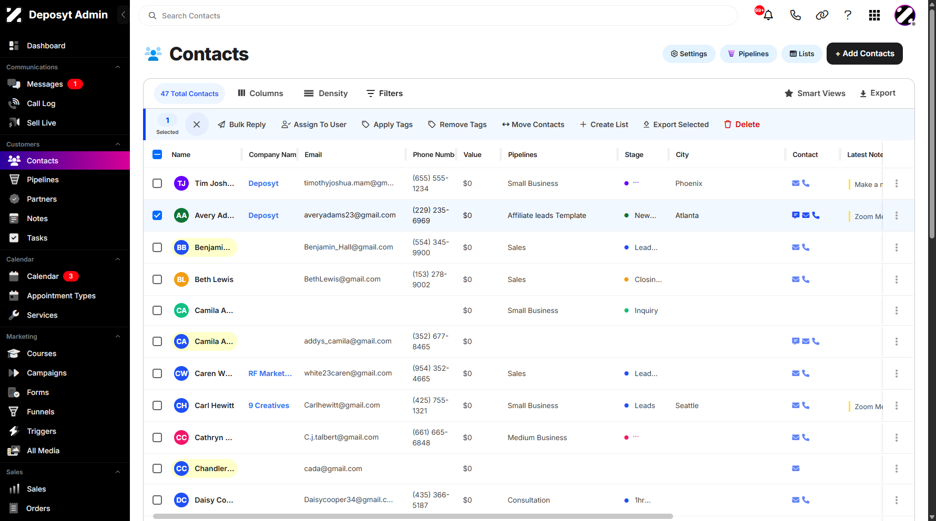Open the Density options dropdown

(x=325, y=93)
